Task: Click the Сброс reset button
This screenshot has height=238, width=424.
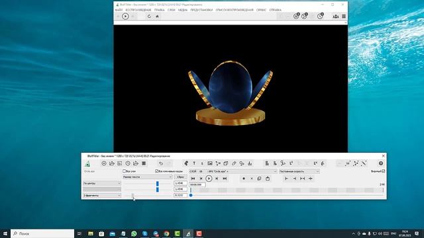Action: (180, 177)
